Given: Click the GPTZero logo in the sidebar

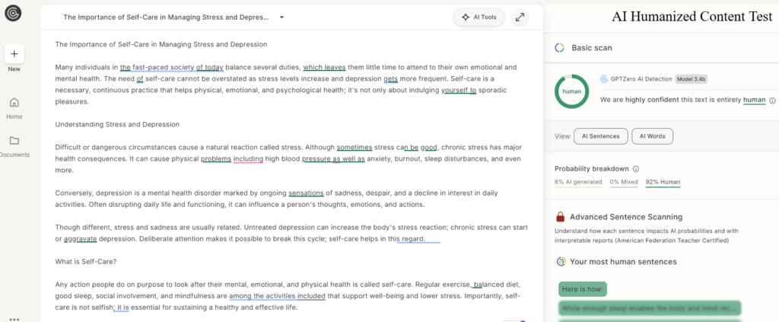Looking at the screenshot, I should click(13, 13).
